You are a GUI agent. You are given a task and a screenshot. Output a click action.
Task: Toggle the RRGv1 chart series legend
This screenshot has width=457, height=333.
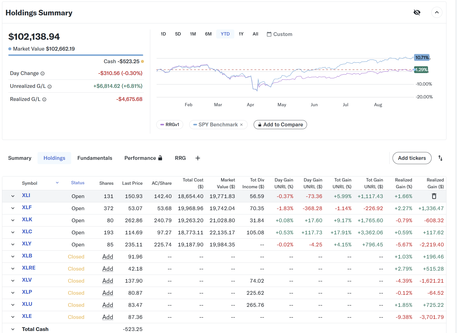170,125
